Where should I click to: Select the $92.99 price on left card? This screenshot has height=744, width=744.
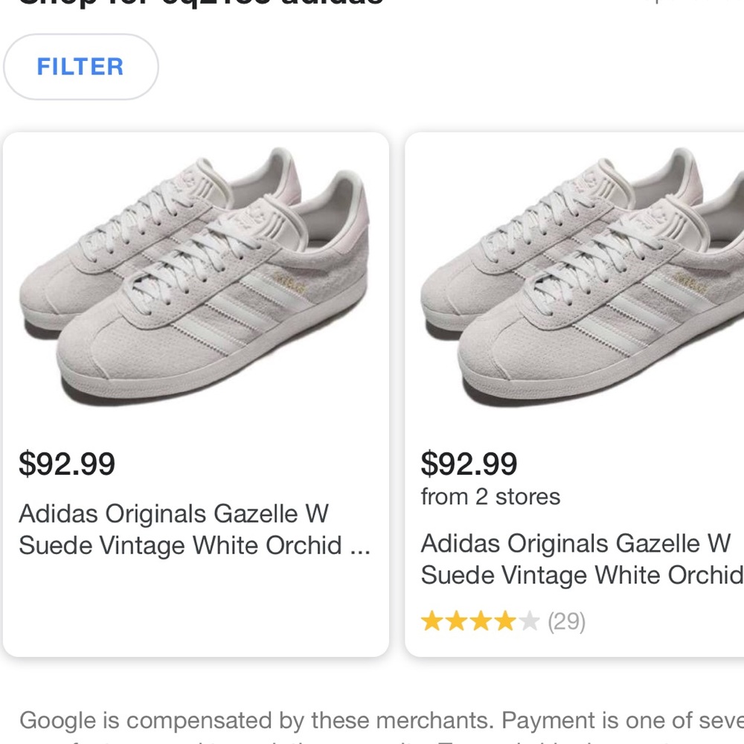pyautogui.click(x=67, y=464)
